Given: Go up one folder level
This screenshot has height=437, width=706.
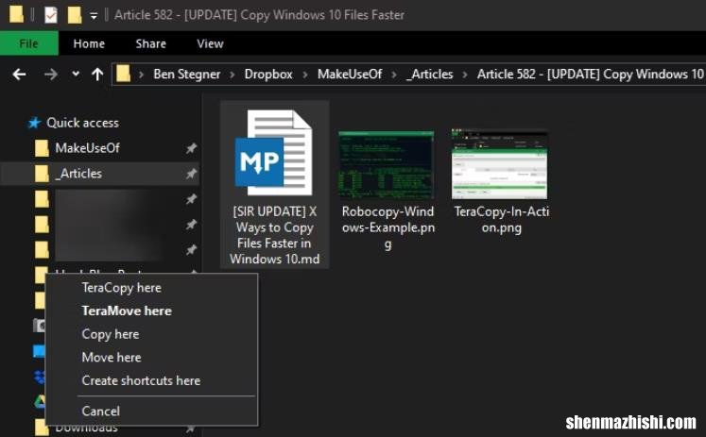Looking at the screenshot, I should click(97, 75).
